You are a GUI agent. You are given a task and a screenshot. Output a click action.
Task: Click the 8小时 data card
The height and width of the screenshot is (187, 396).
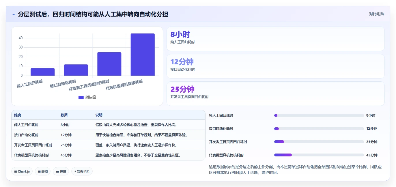(x=276, y=39)
